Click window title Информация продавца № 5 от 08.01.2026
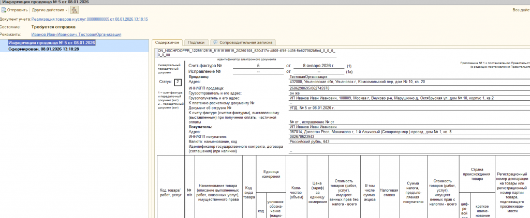This screenshot has height=218, width=530. click(46, 2)
